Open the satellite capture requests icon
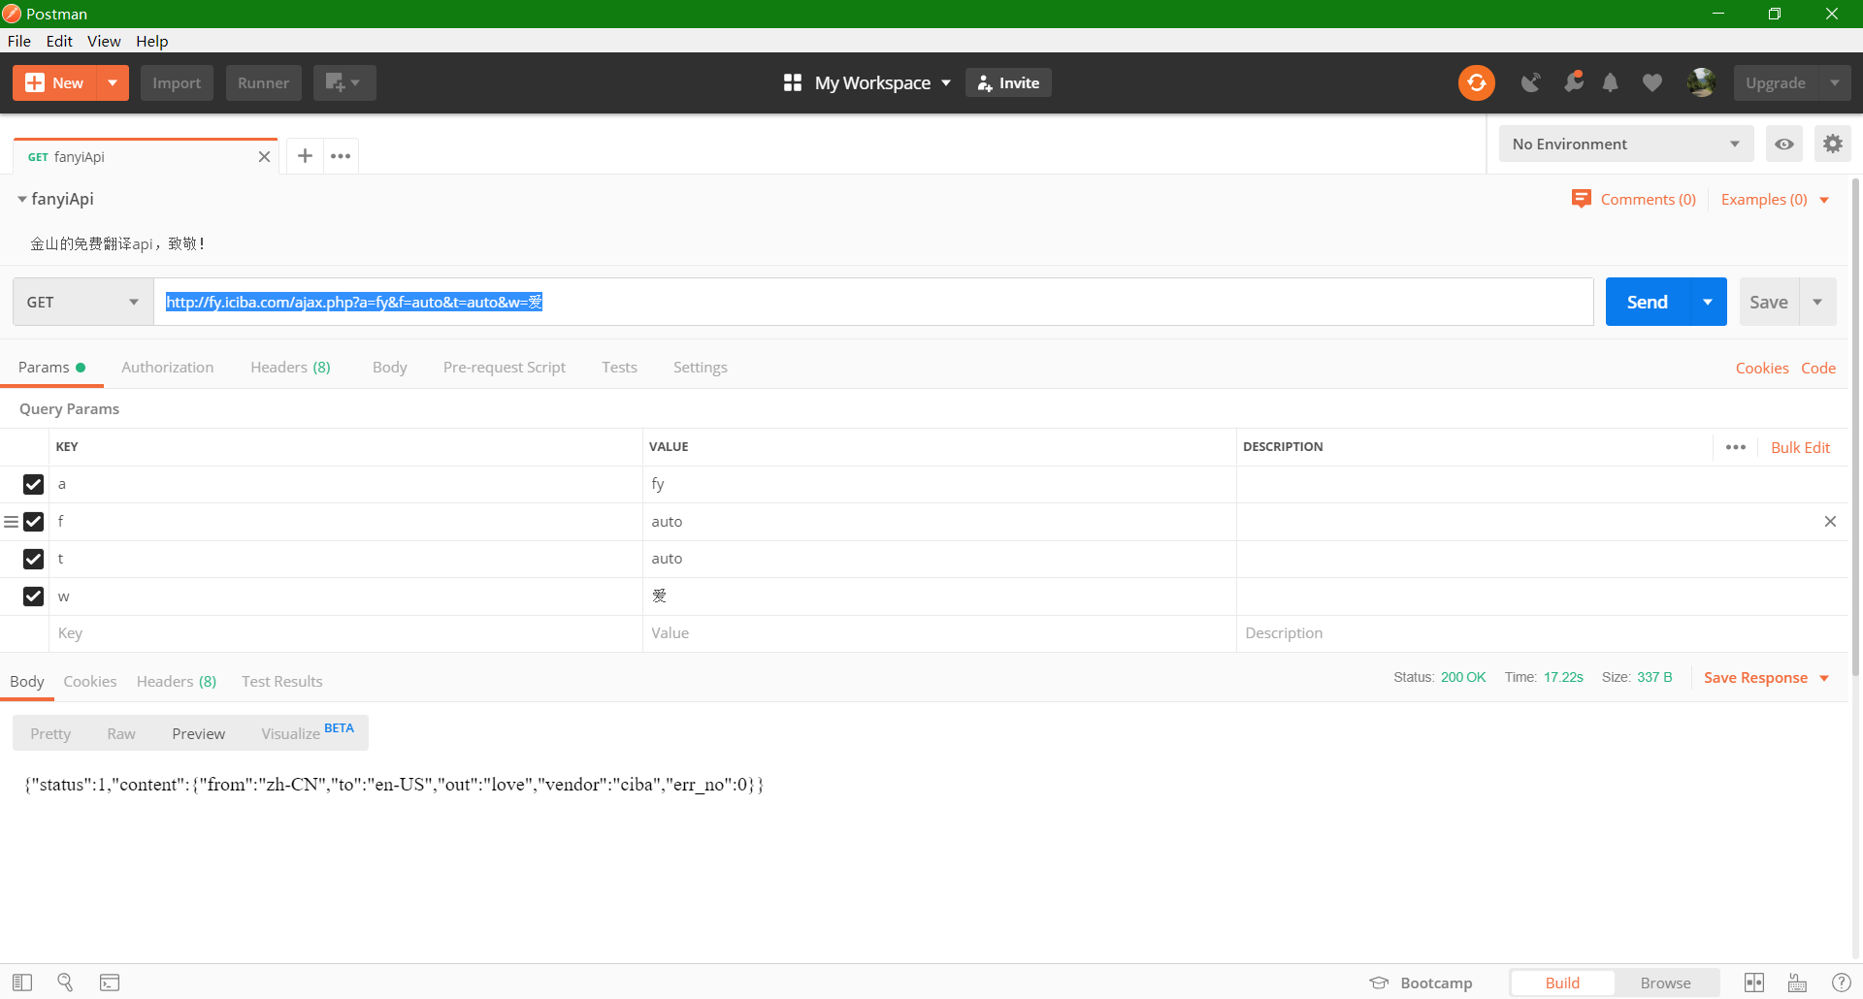The height and width of the screenshot is (999, 1863). (1531, 82)
